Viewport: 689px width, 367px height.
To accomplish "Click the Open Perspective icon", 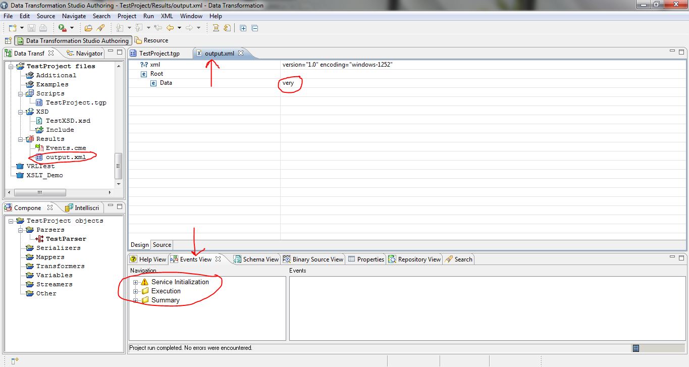I will coord(8,40).
